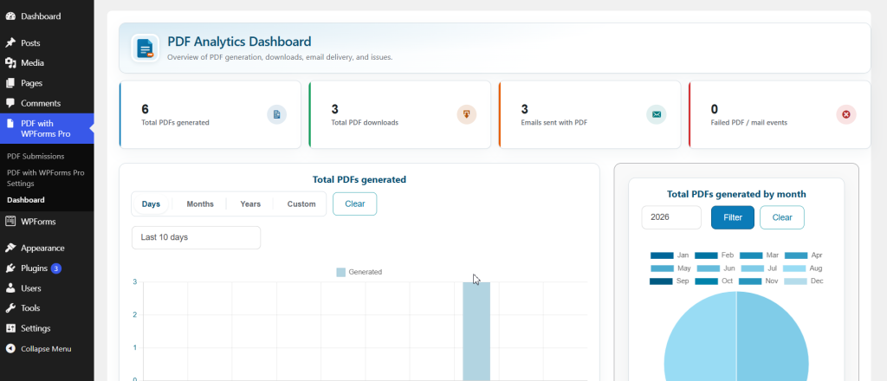Image resolution: width=887 pixels, height=381 pixels.
Task: Toggle the Aug legend entry
Action: pyautogui.click(x=803, y=268)
